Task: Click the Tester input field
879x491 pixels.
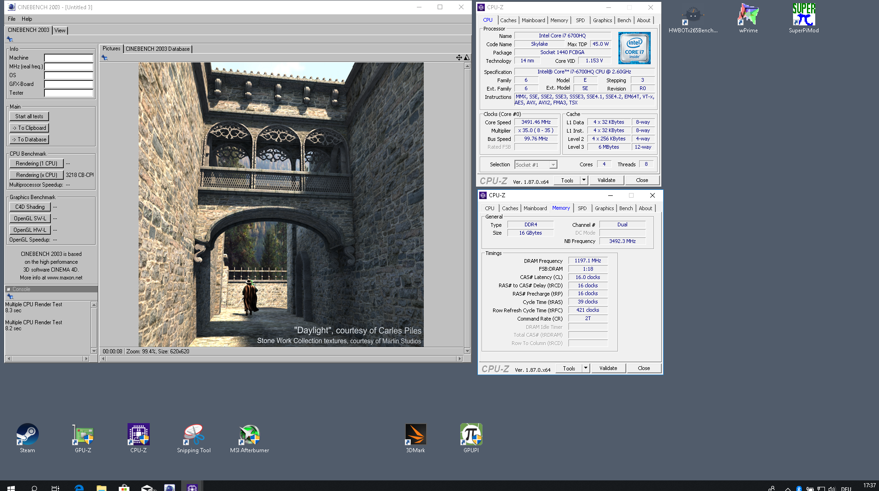Action: [68, 93]
